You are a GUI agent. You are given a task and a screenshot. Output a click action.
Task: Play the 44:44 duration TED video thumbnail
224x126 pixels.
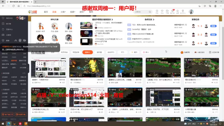86,34
